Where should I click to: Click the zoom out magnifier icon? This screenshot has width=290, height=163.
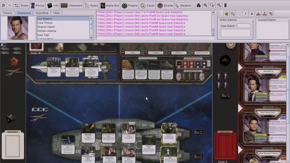coord(219,5)
